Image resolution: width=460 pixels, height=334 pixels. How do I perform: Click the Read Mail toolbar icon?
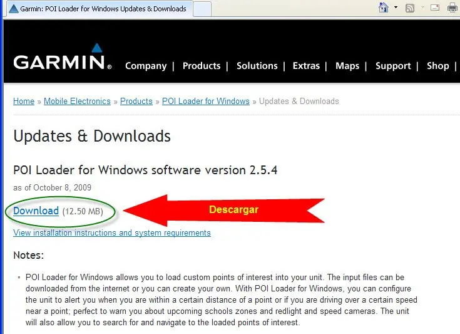pos(435,8)
